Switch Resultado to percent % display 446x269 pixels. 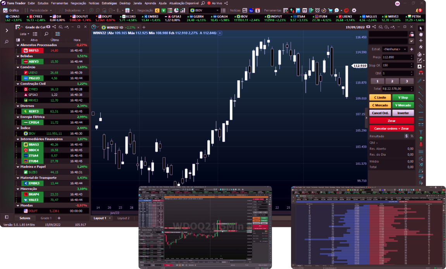pyautogui.click(x=412, y=136)
